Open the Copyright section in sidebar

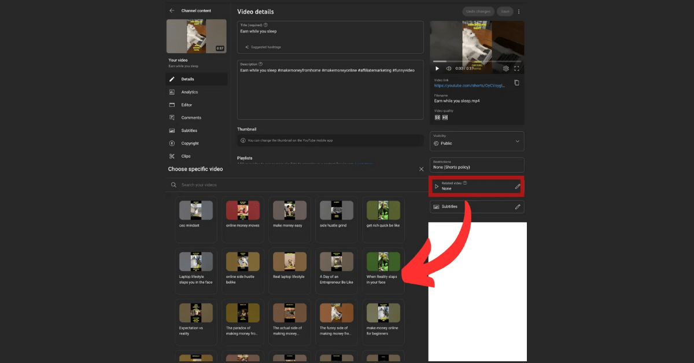tap(196, 143)
